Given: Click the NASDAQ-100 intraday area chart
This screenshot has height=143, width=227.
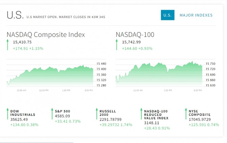Looking at the screenshot, I should click(x=159, y=74).
